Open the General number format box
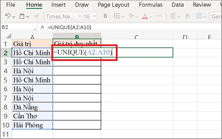Viewport: 222px width, 139px height. [x=216, y=16]
